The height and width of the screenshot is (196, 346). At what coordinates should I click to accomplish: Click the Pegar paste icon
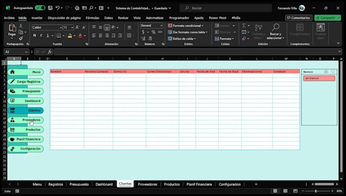12,28
